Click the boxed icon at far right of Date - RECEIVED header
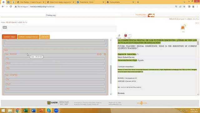The height and width of the screenshot is (113, 200). tap(105, 54)
